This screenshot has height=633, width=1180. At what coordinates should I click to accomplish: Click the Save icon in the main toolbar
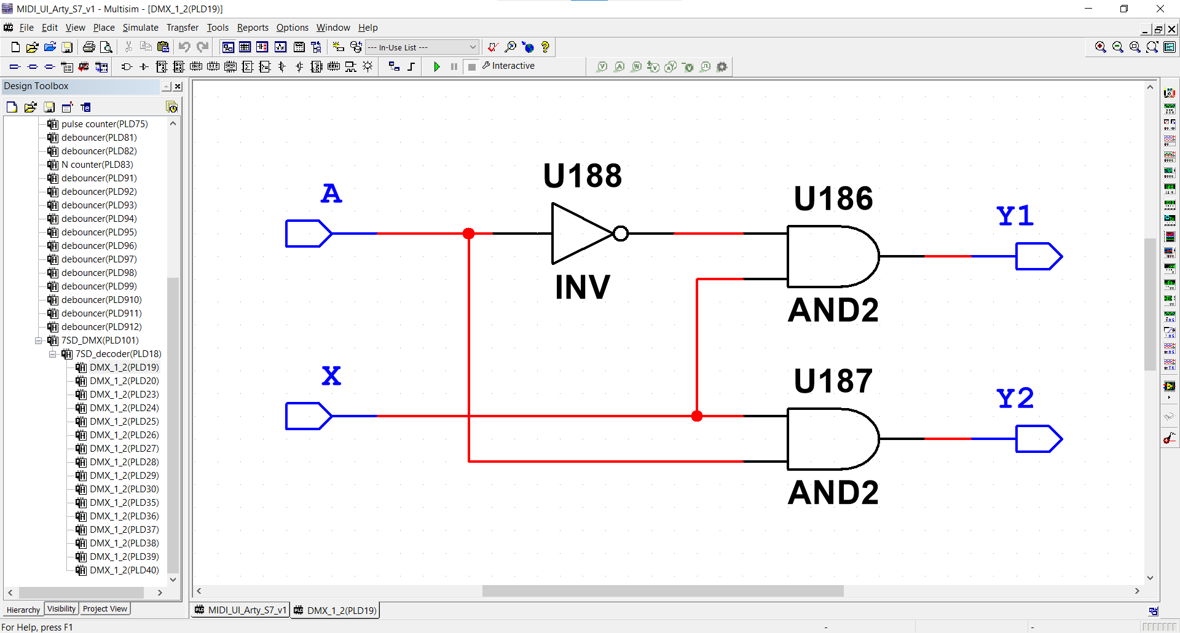pyautogui.click(x=67, y=47)
